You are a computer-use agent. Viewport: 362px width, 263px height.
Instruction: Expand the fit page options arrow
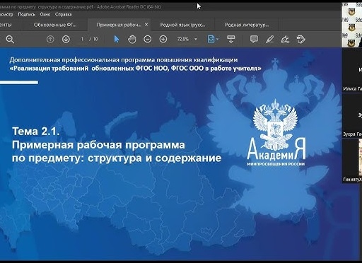[217, 39]
